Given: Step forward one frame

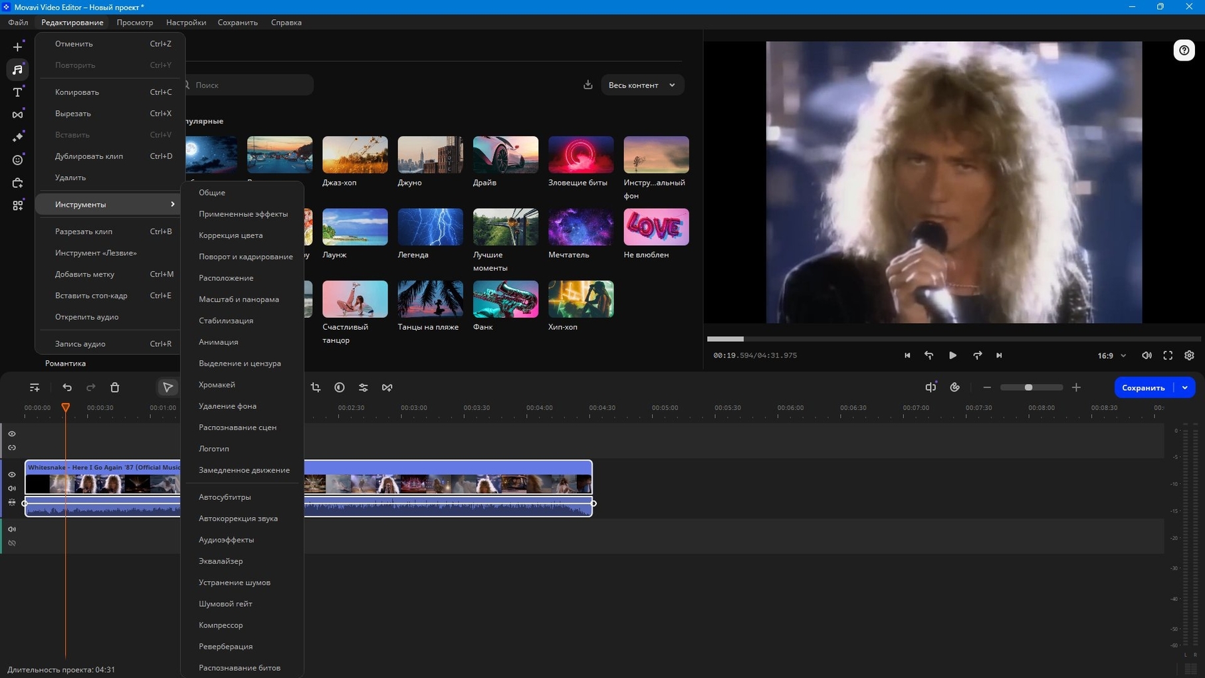Looking at the screenshot, I should (977, 356).
